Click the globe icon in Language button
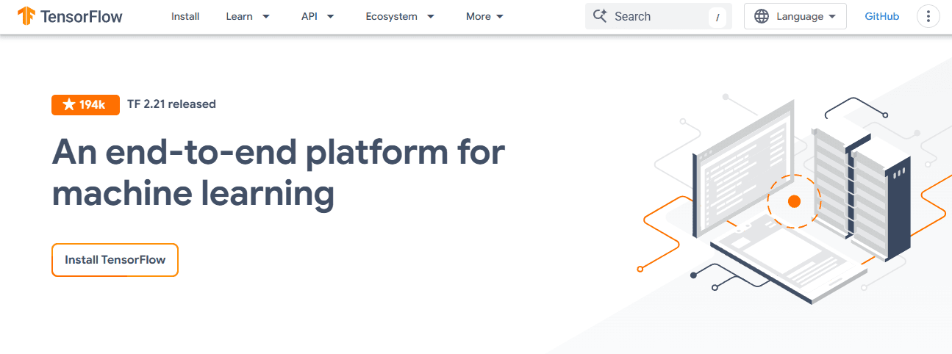Screen dimensions: 952x354 pos(762,16)
